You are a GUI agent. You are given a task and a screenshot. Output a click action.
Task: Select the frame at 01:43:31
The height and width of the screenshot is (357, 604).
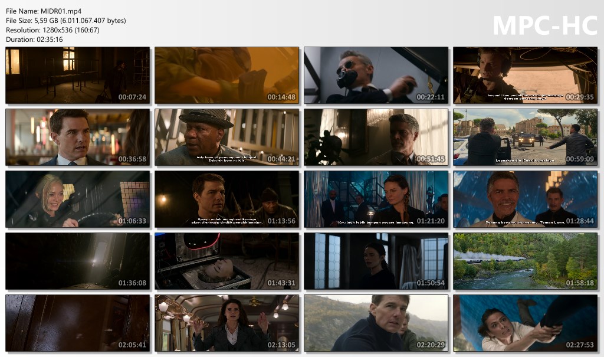tap(227, 261)
